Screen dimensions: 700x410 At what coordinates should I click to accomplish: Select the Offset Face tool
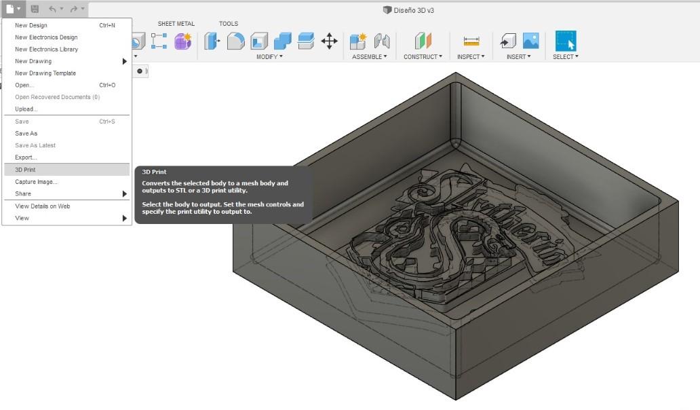306,41
